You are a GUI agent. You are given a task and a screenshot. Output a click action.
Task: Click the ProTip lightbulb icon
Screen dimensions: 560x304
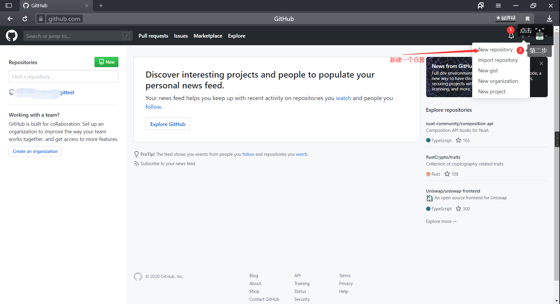coord(136,154)
